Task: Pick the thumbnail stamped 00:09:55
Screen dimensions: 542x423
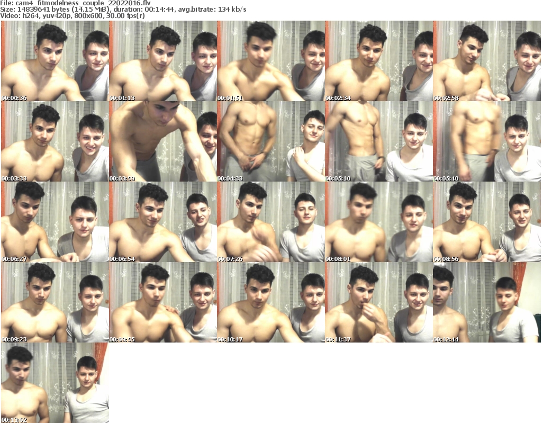Action: 163,302
